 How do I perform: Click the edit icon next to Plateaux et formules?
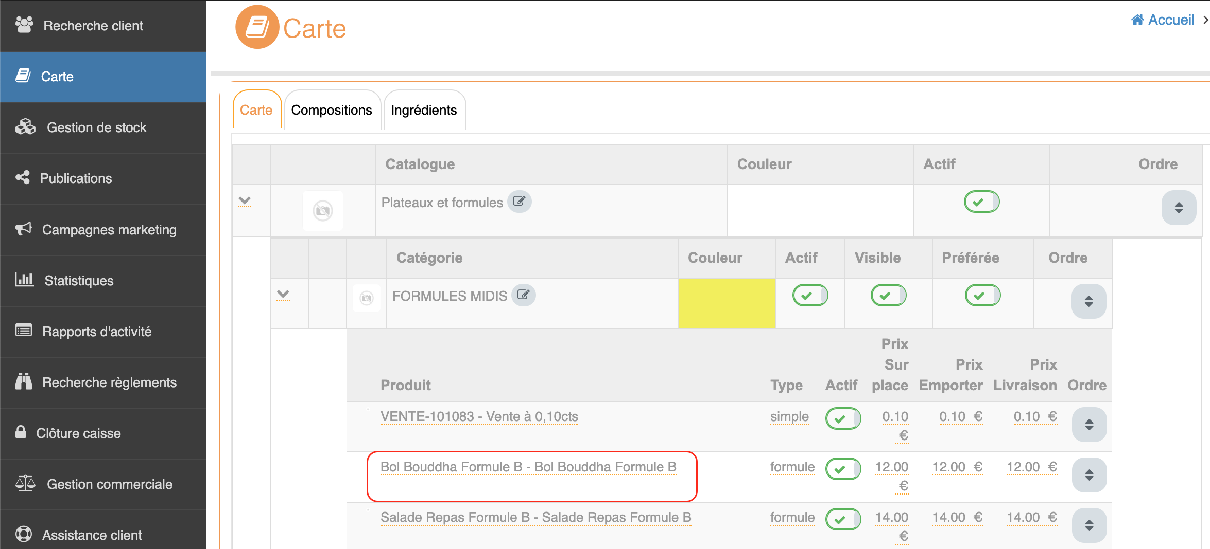click(x=519, y=202)
